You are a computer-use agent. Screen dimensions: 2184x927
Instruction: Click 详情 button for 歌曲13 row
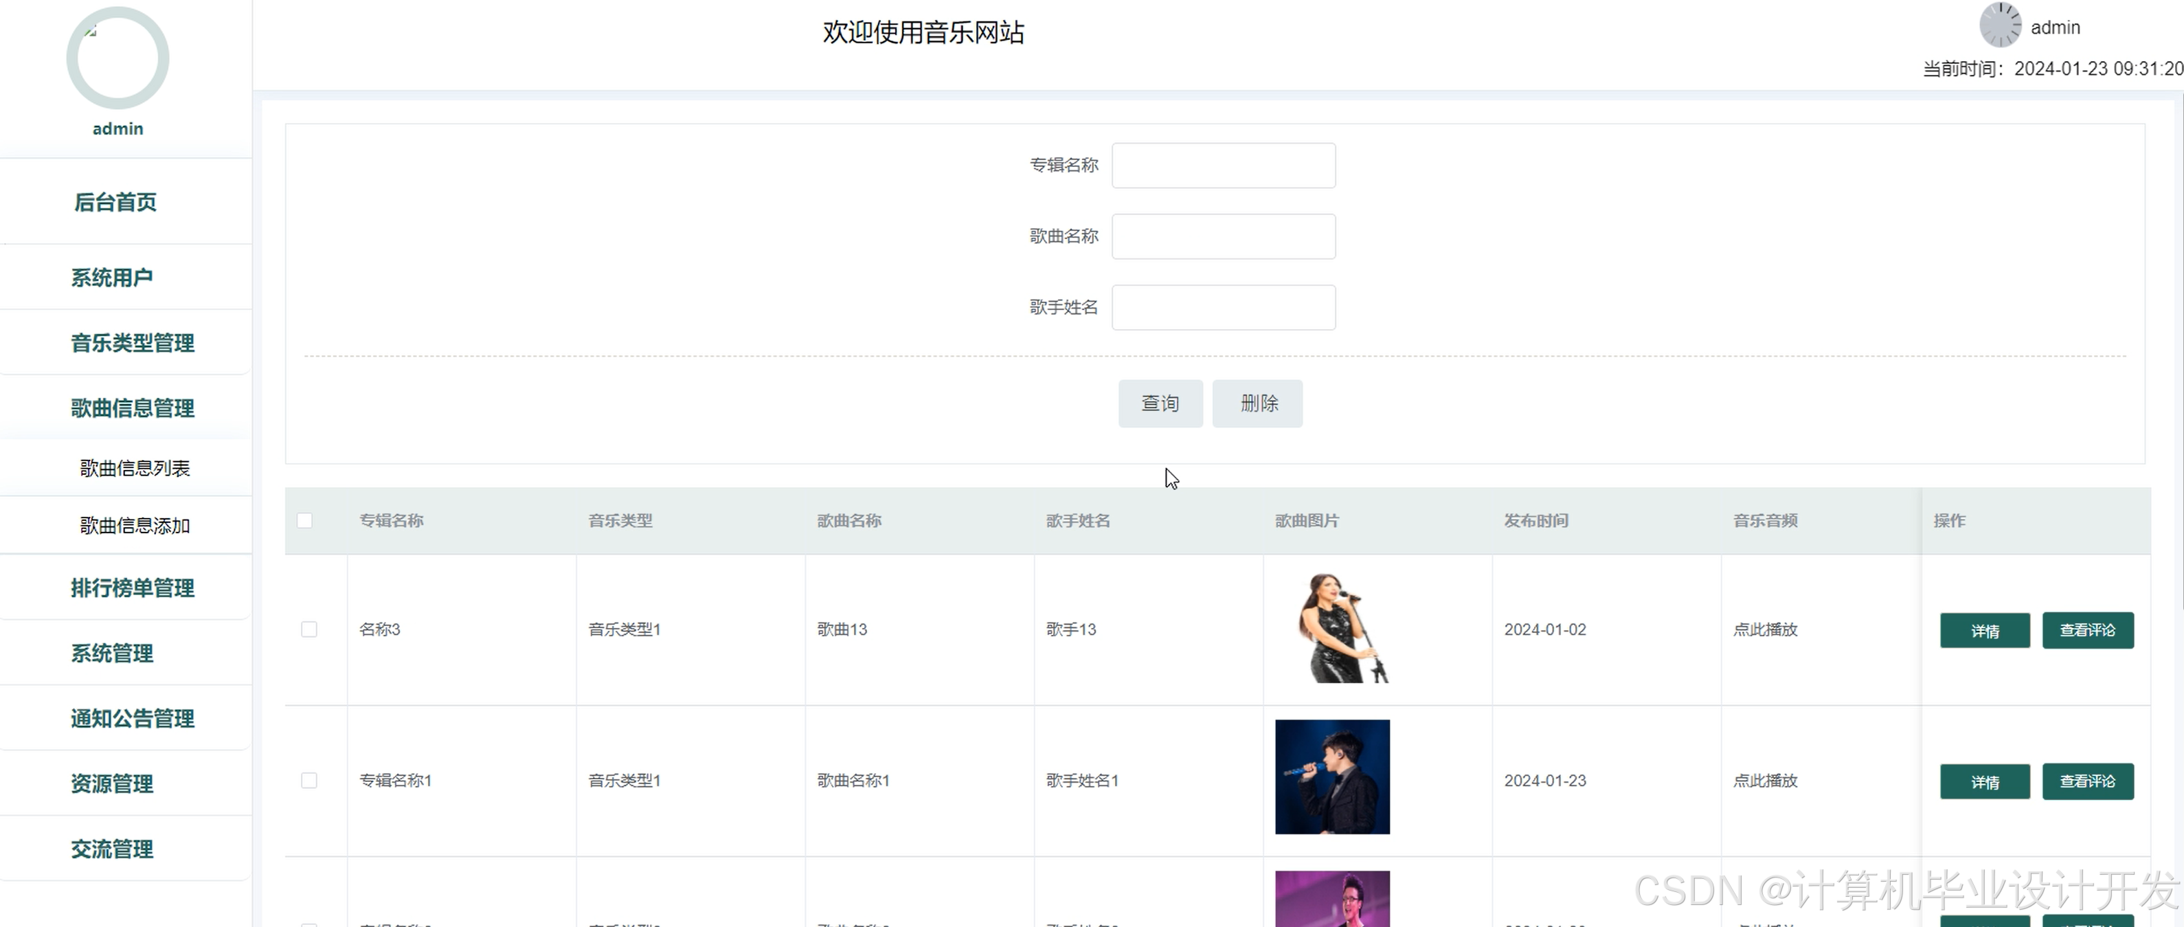pos(1984,631)
